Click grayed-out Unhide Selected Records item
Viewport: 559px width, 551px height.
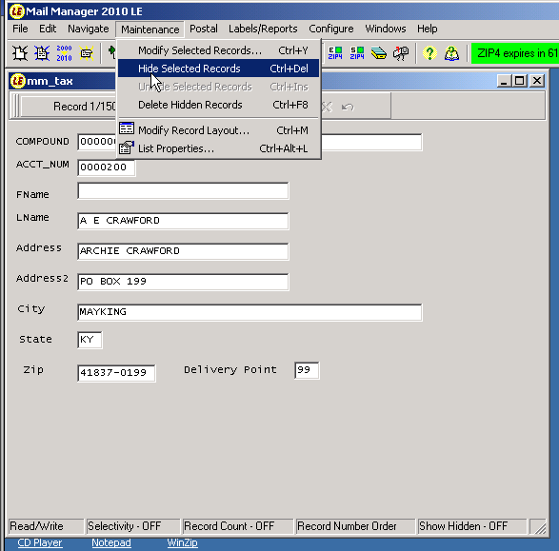[218, 87]
